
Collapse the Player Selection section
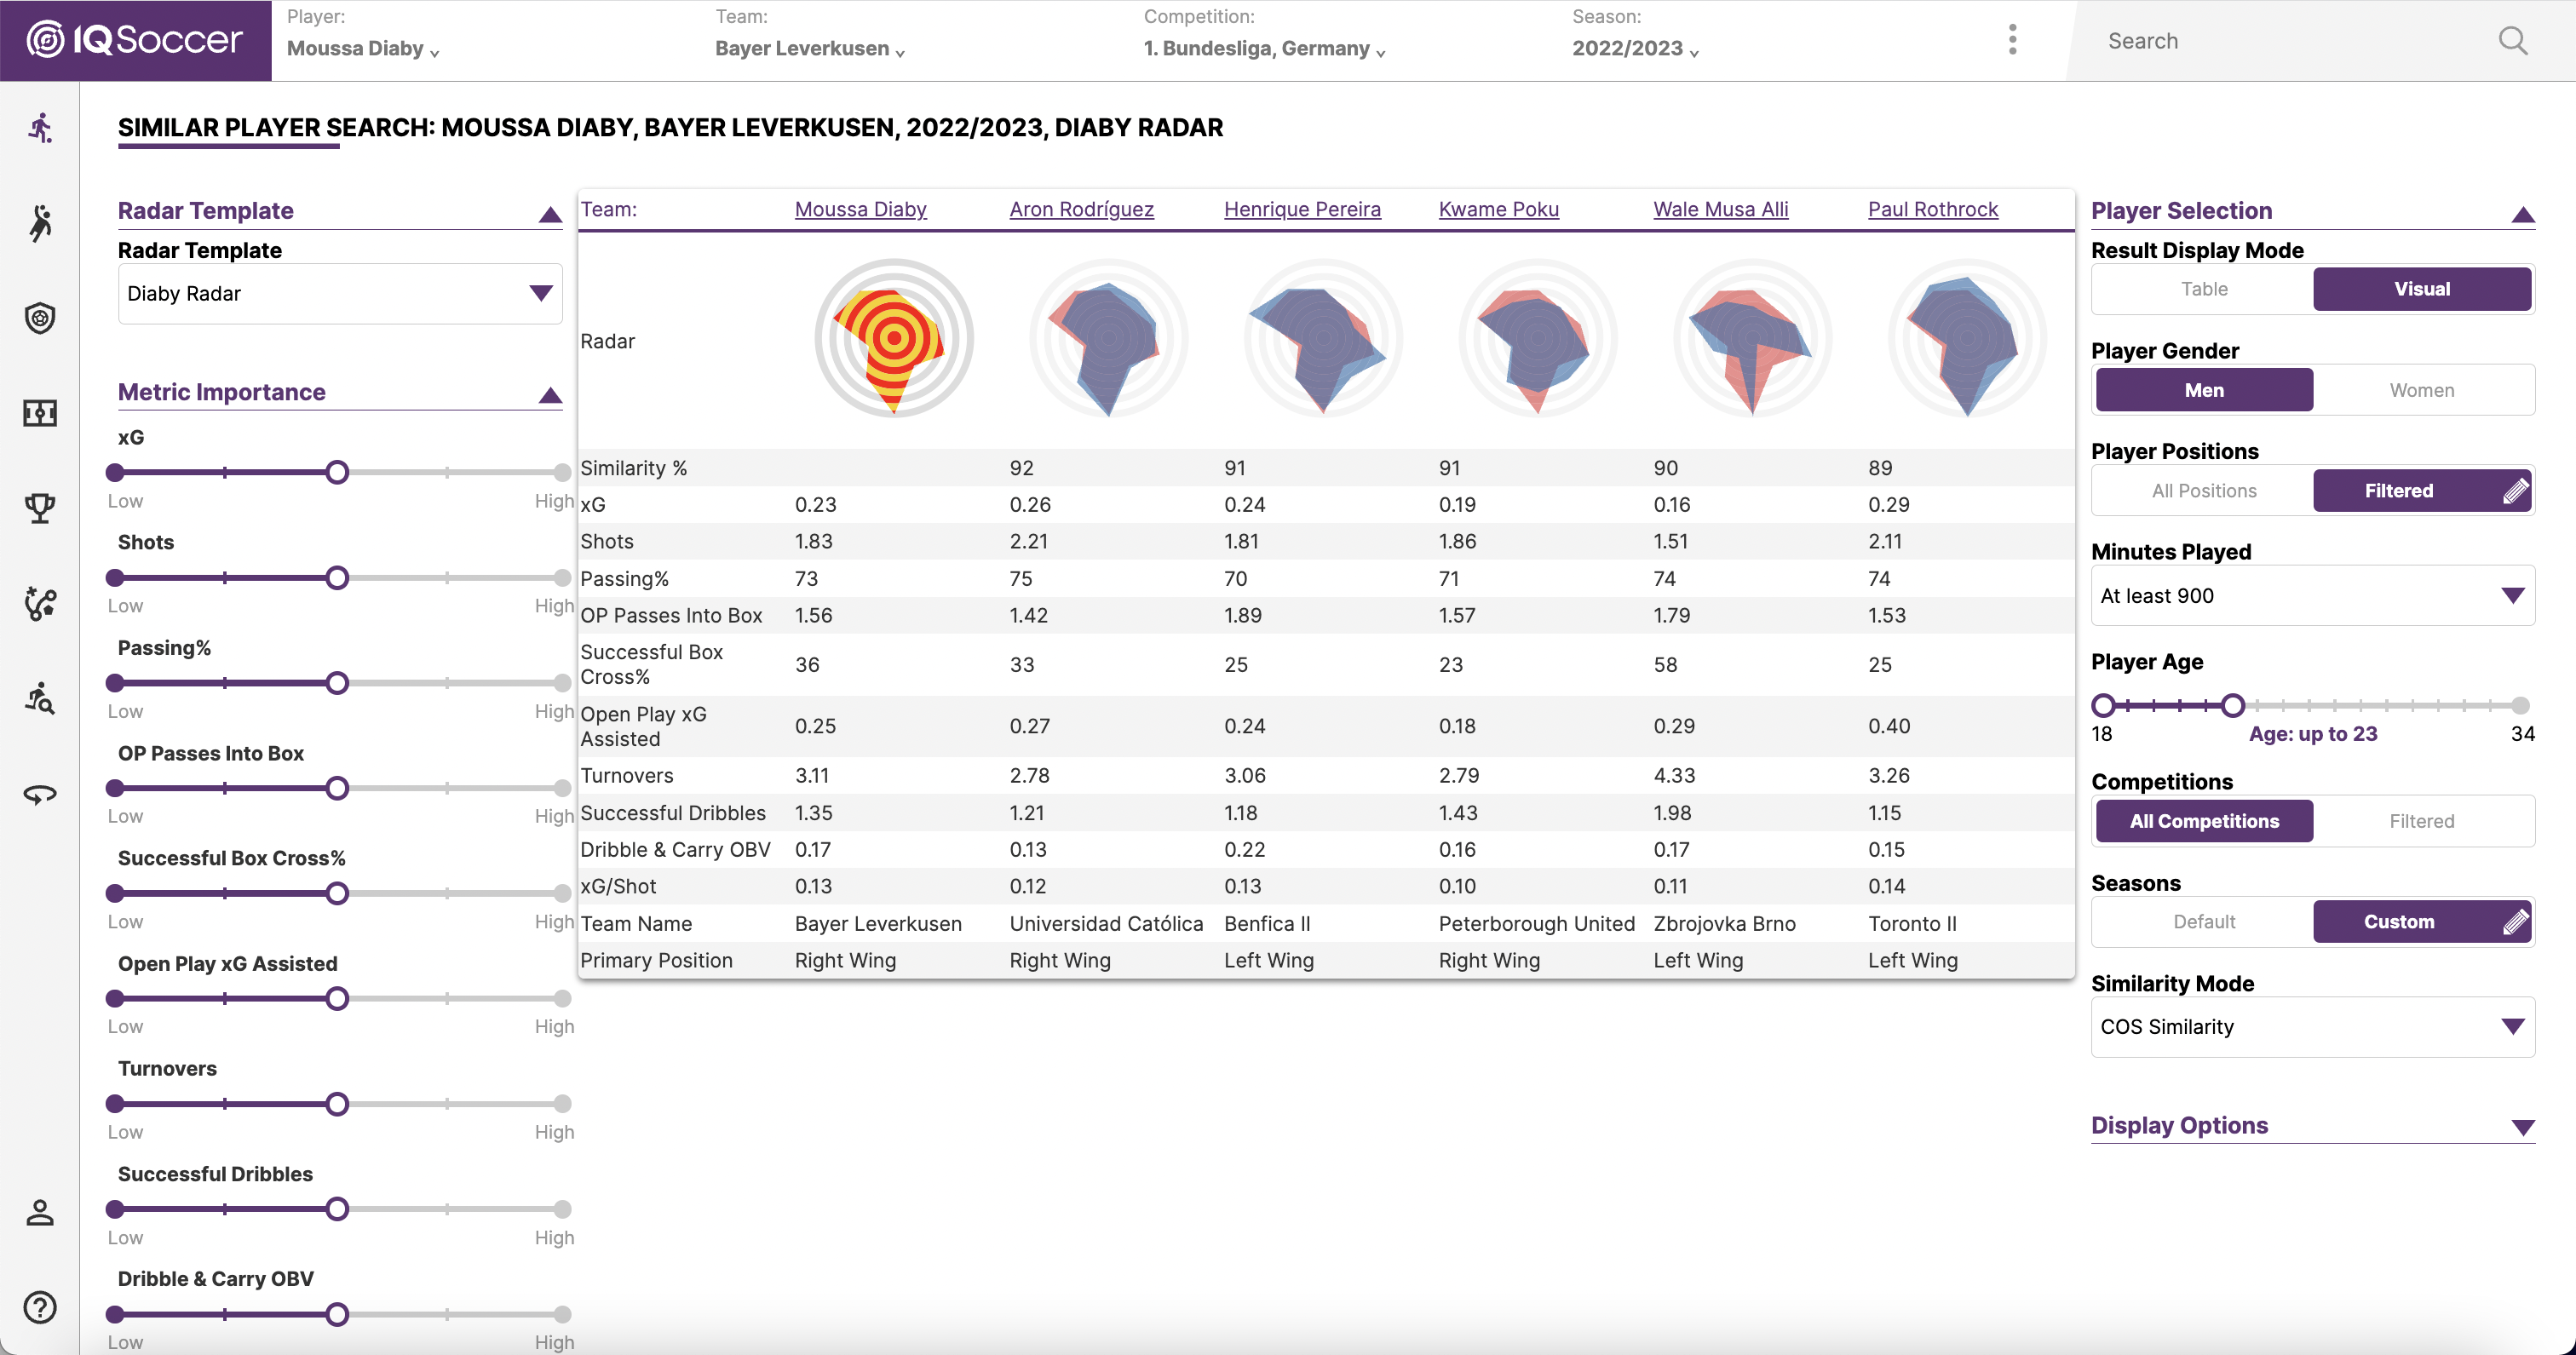(2522, 214)
